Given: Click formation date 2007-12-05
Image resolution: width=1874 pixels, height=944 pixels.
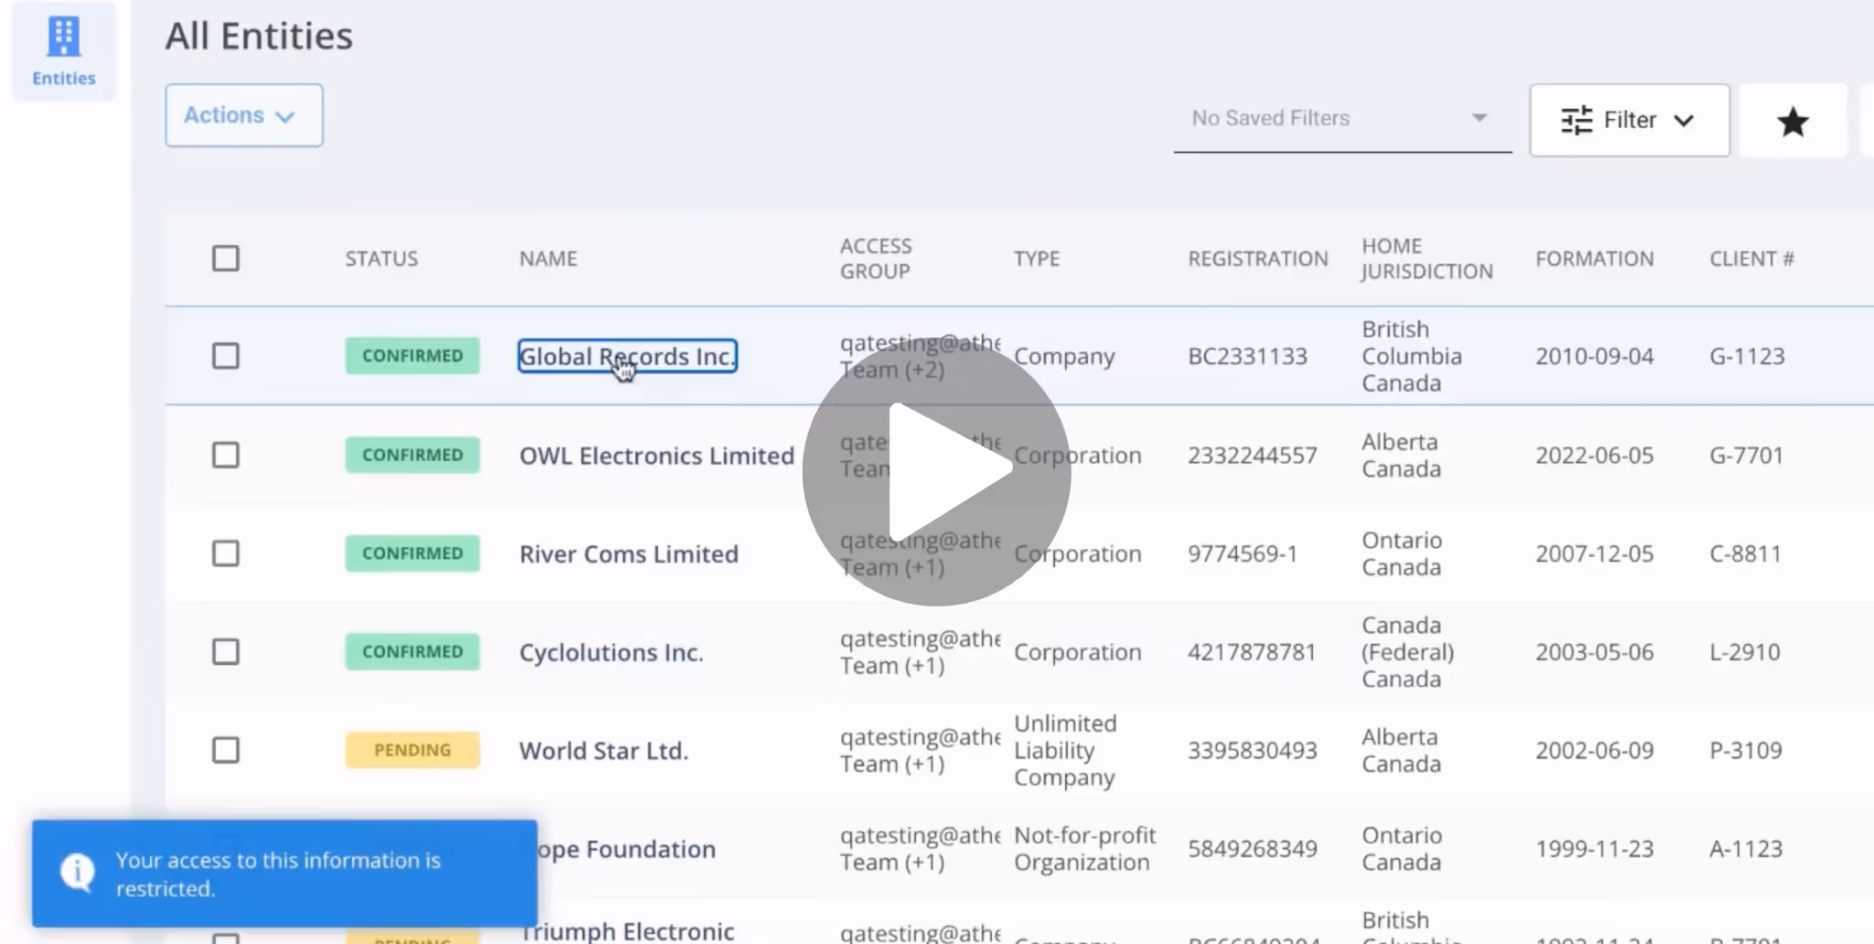Looking at the screenshot, I should (x=1595, y=554).
